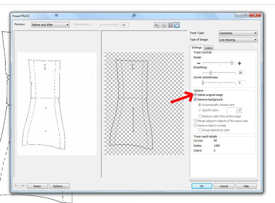
Task: Toggle Merge adjacent objects of same color
Action: tap(195, 121)
